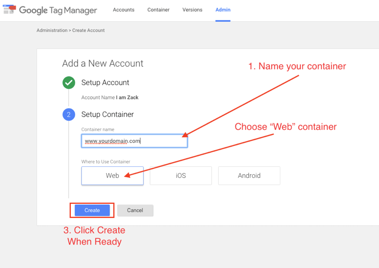
Task: Click the Cancel button
Action: [x=135, y=210]
